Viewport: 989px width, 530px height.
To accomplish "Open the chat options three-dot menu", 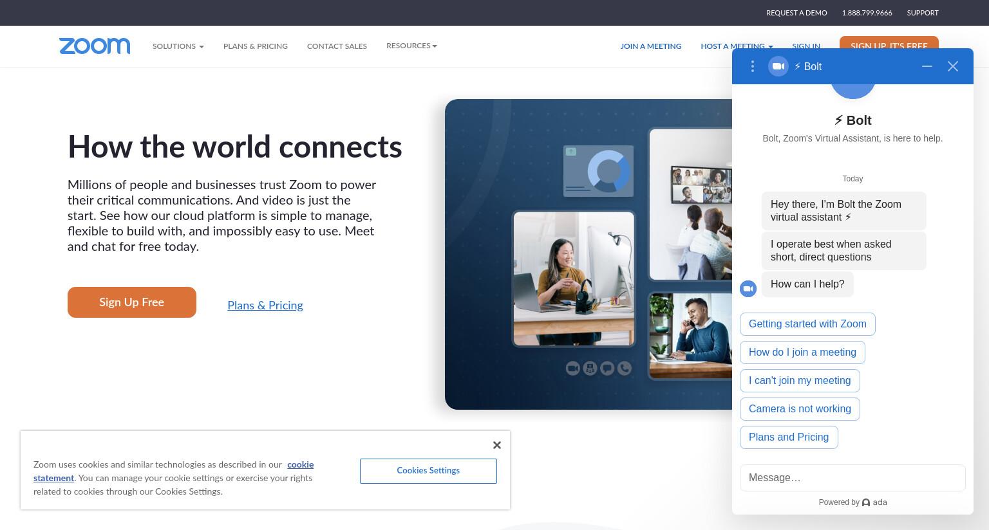I will [752, 66].
